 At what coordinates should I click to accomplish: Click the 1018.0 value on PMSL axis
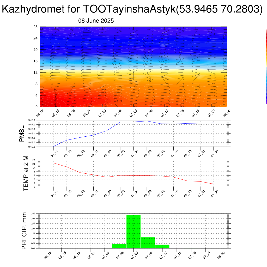pyautogui.click(x=32, y=120)
